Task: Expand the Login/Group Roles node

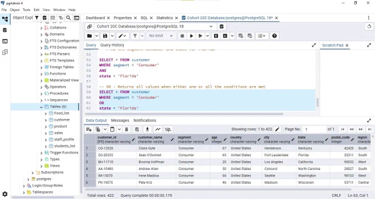Action: 24,186
